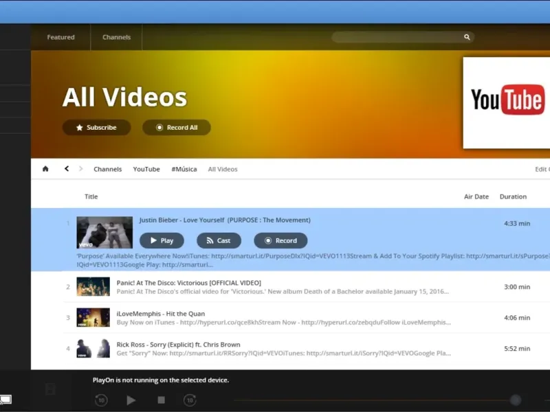Viewport: 550px width, 412px height.
Task: Click 'PlayOn is not running' status message
Action: (161, 380)
